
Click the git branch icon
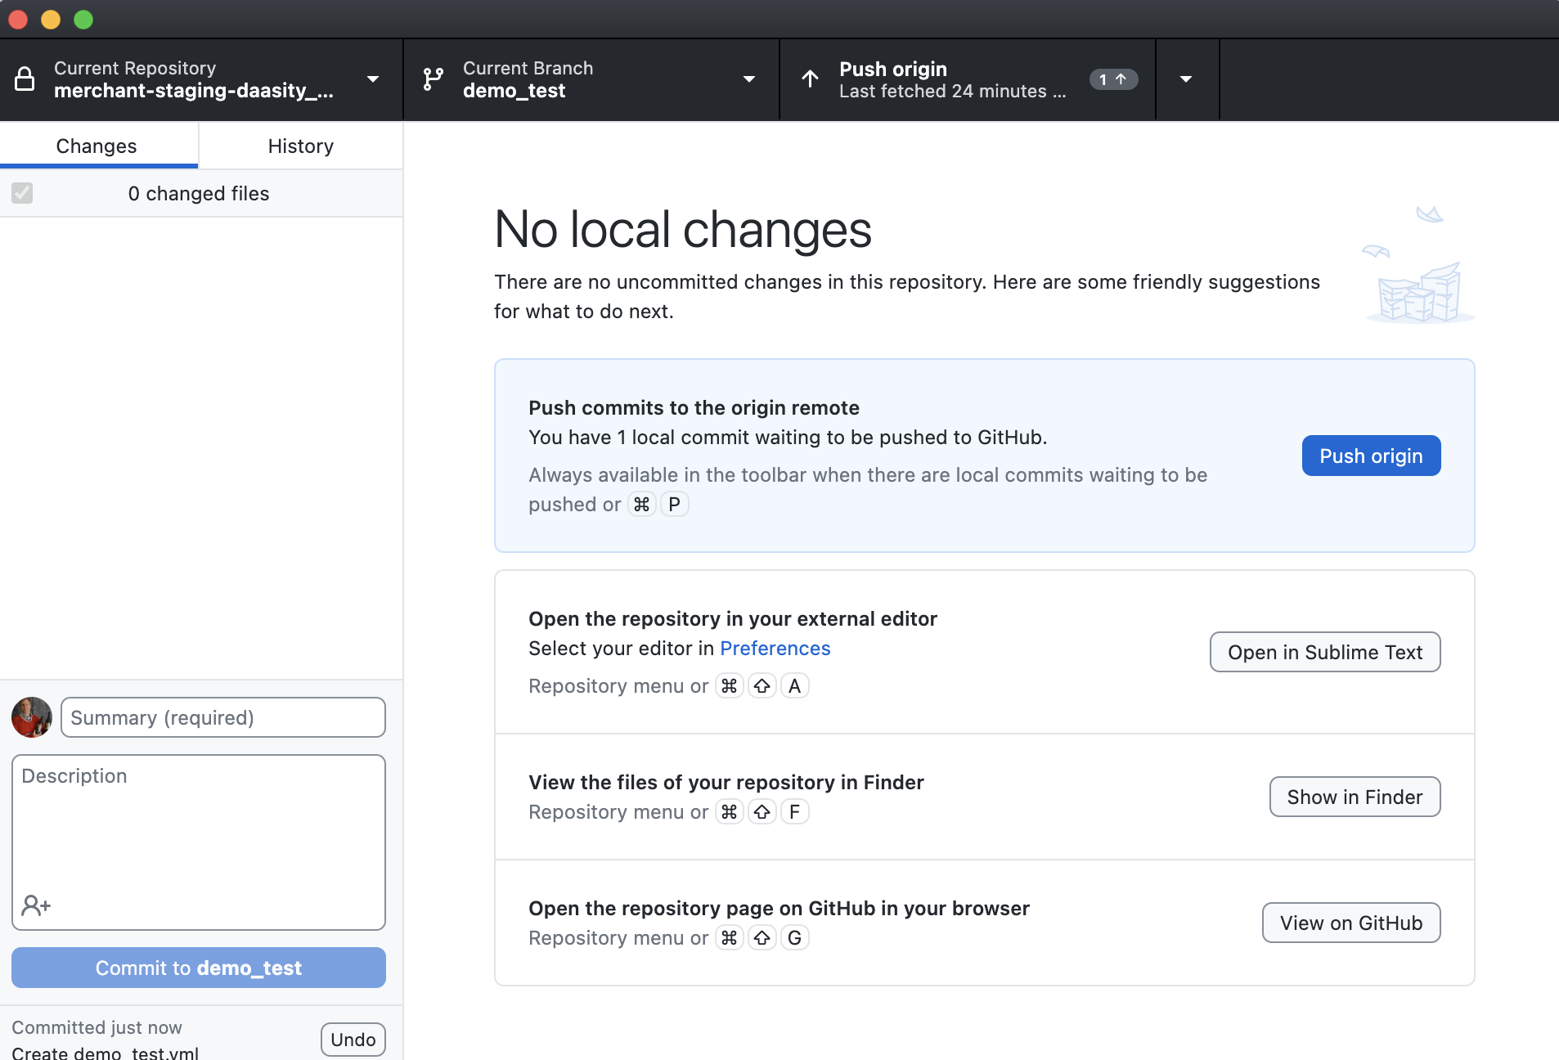[x=433, y=79]
